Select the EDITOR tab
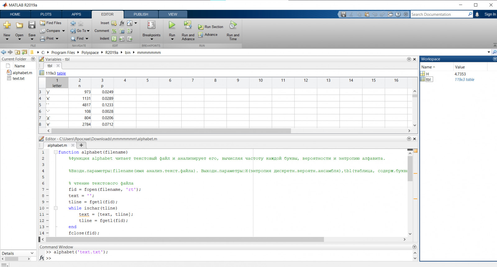The width and height of the screenshot is (497, 267). [107, 14]
